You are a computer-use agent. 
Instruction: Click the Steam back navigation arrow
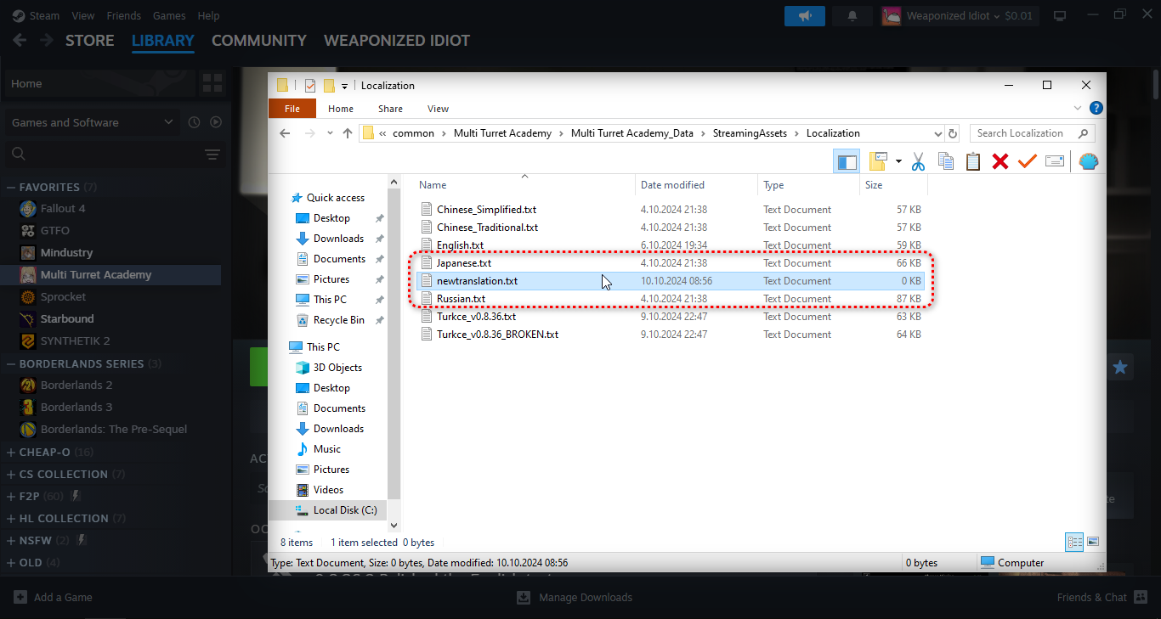[20, 40]
